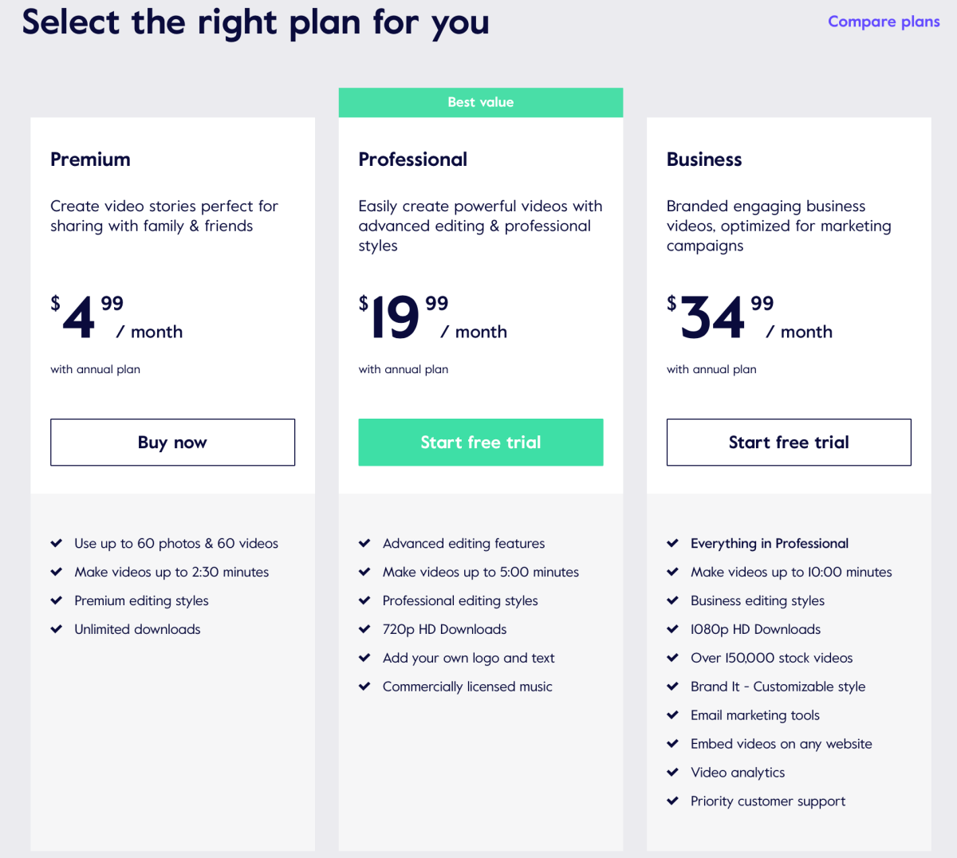Click Add your own logo and text
Viewport: 957px width, 858px height.
pyautogui.click(x=468, y=658)
